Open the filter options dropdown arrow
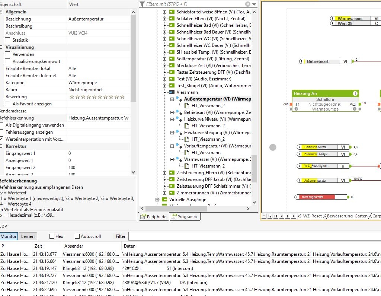 (x=254, y=4)
